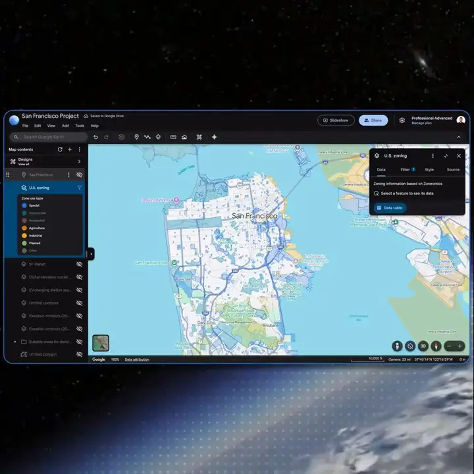The image size is (474, 474).
Task: Switch to the Source tab
Action: 453,170
